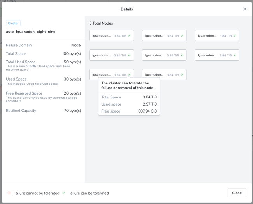Click the red 'Failure cannot be tolerated' legend icon
The width and height of the screenshot is (253, 204).
pyautogui.click(x=9, y=193)
